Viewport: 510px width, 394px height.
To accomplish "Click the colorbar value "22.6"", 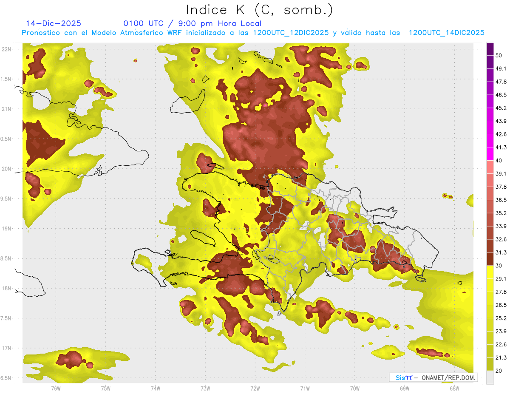I will (x=501, y=345).
